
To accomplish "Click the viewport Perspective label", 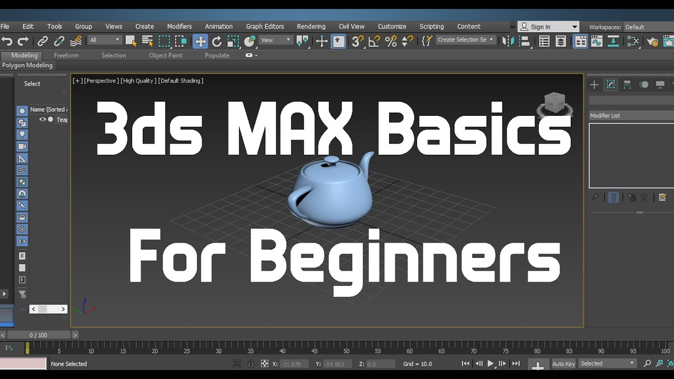I will pos(101,81).
